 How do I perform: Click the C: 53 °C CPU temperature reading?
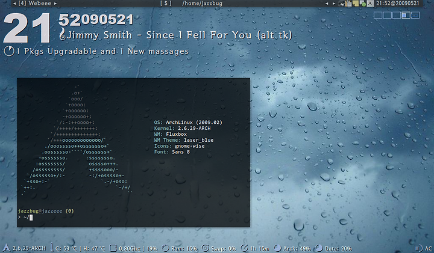[x=66, y=249]
